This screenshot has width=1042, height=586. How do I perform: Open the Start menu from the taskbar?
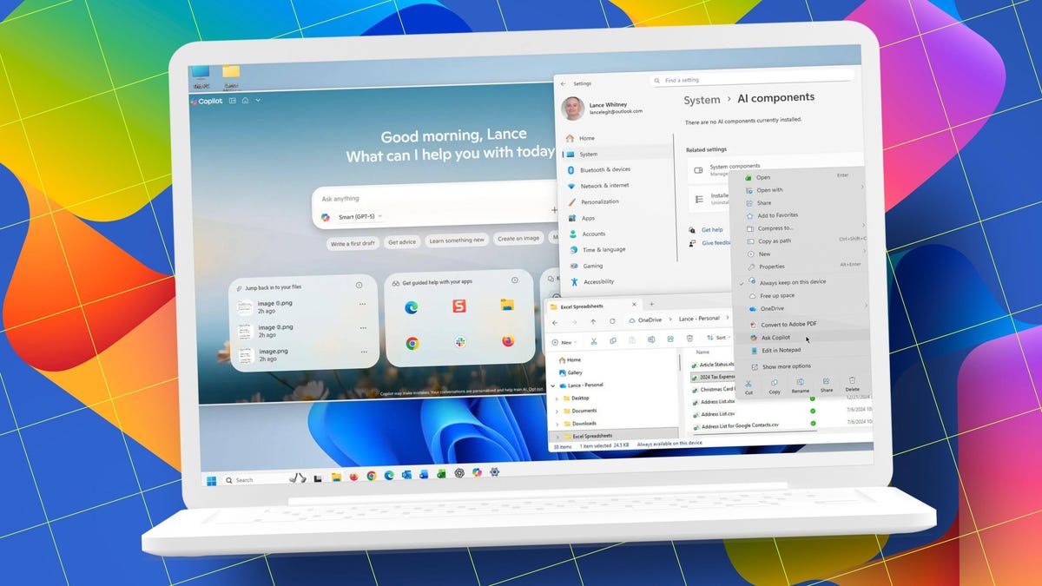point(209,479)
